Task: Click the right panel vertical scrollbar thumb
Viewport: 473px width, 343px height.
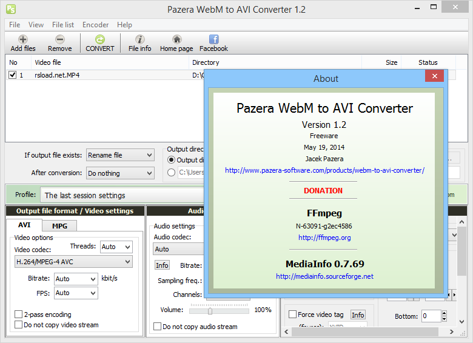Action: coord(461,252)
